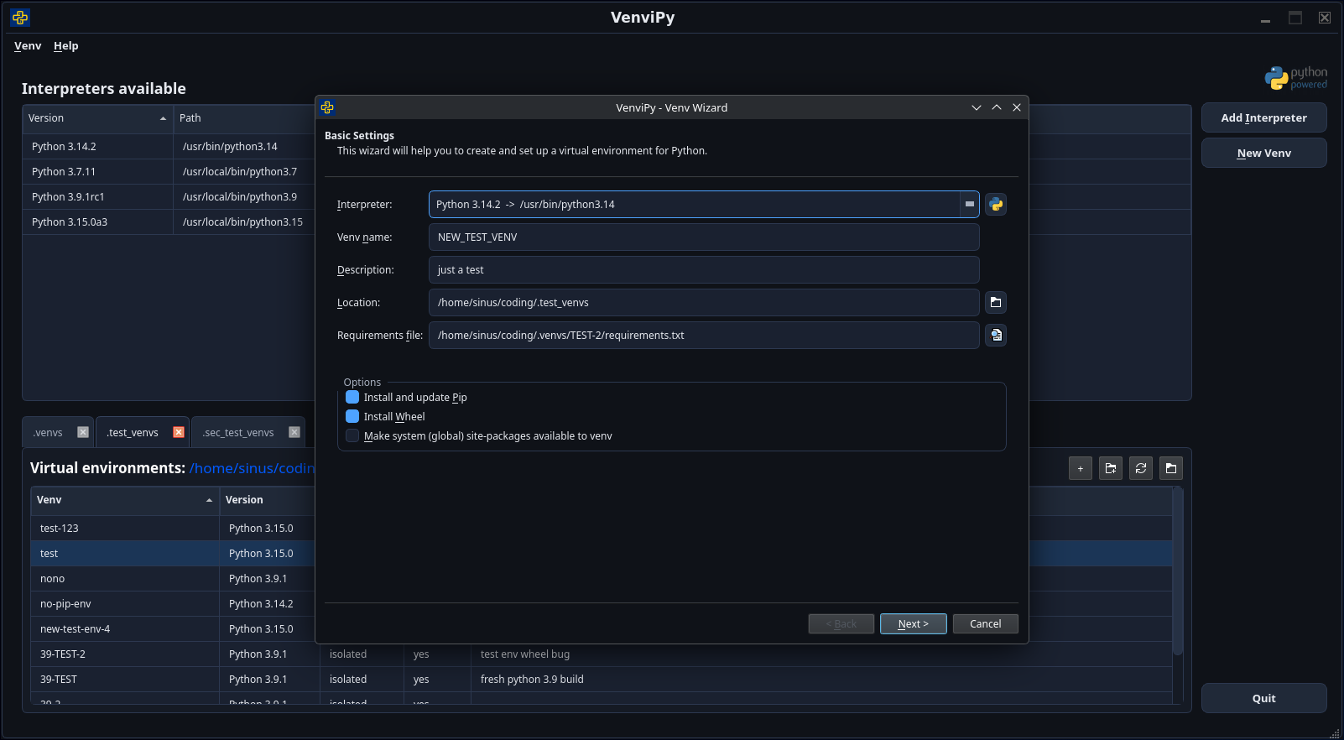1344x740 pixels.
Task: Click the VenviPy app icon in main title bar
Action: [20, 17]
